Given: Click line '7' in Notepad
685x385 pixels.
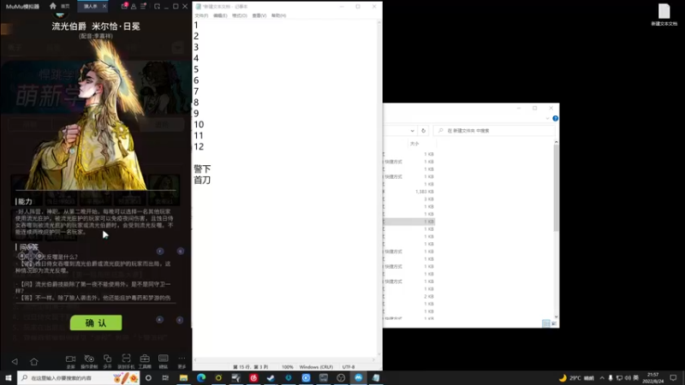Looking at the screenshot, I should pyautogui.click(x=196, y=92).
